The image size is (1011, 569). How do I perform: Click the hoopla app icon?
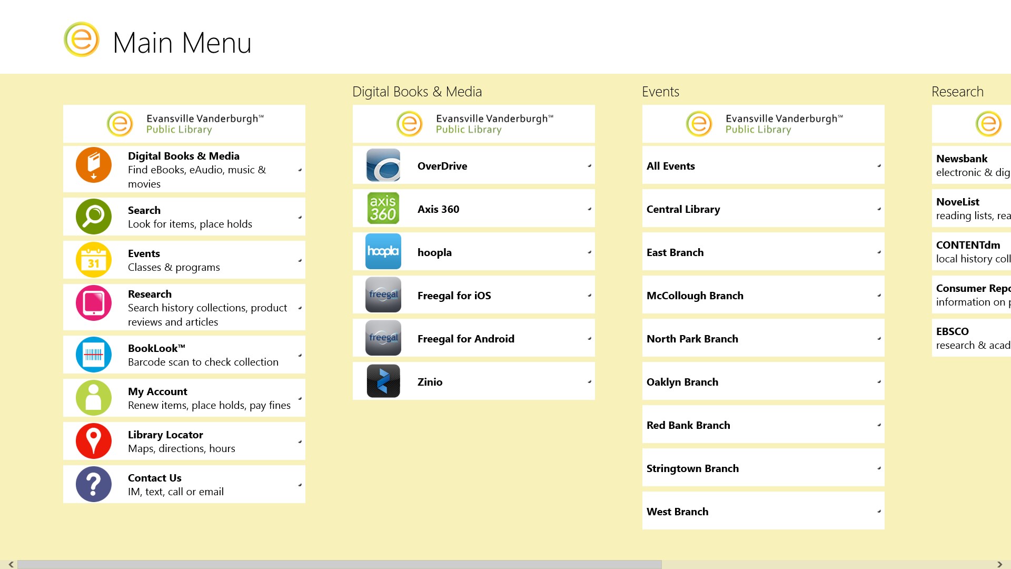pyautogui.click(x=383, y=252)
